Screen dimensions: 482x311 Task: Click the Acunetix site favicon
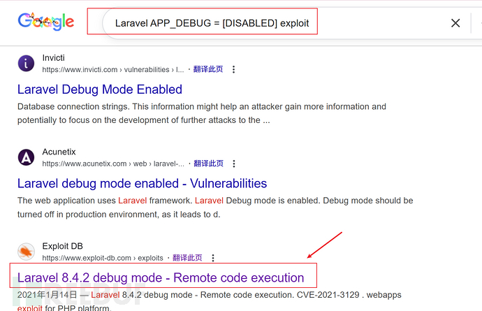pos(27,158)
